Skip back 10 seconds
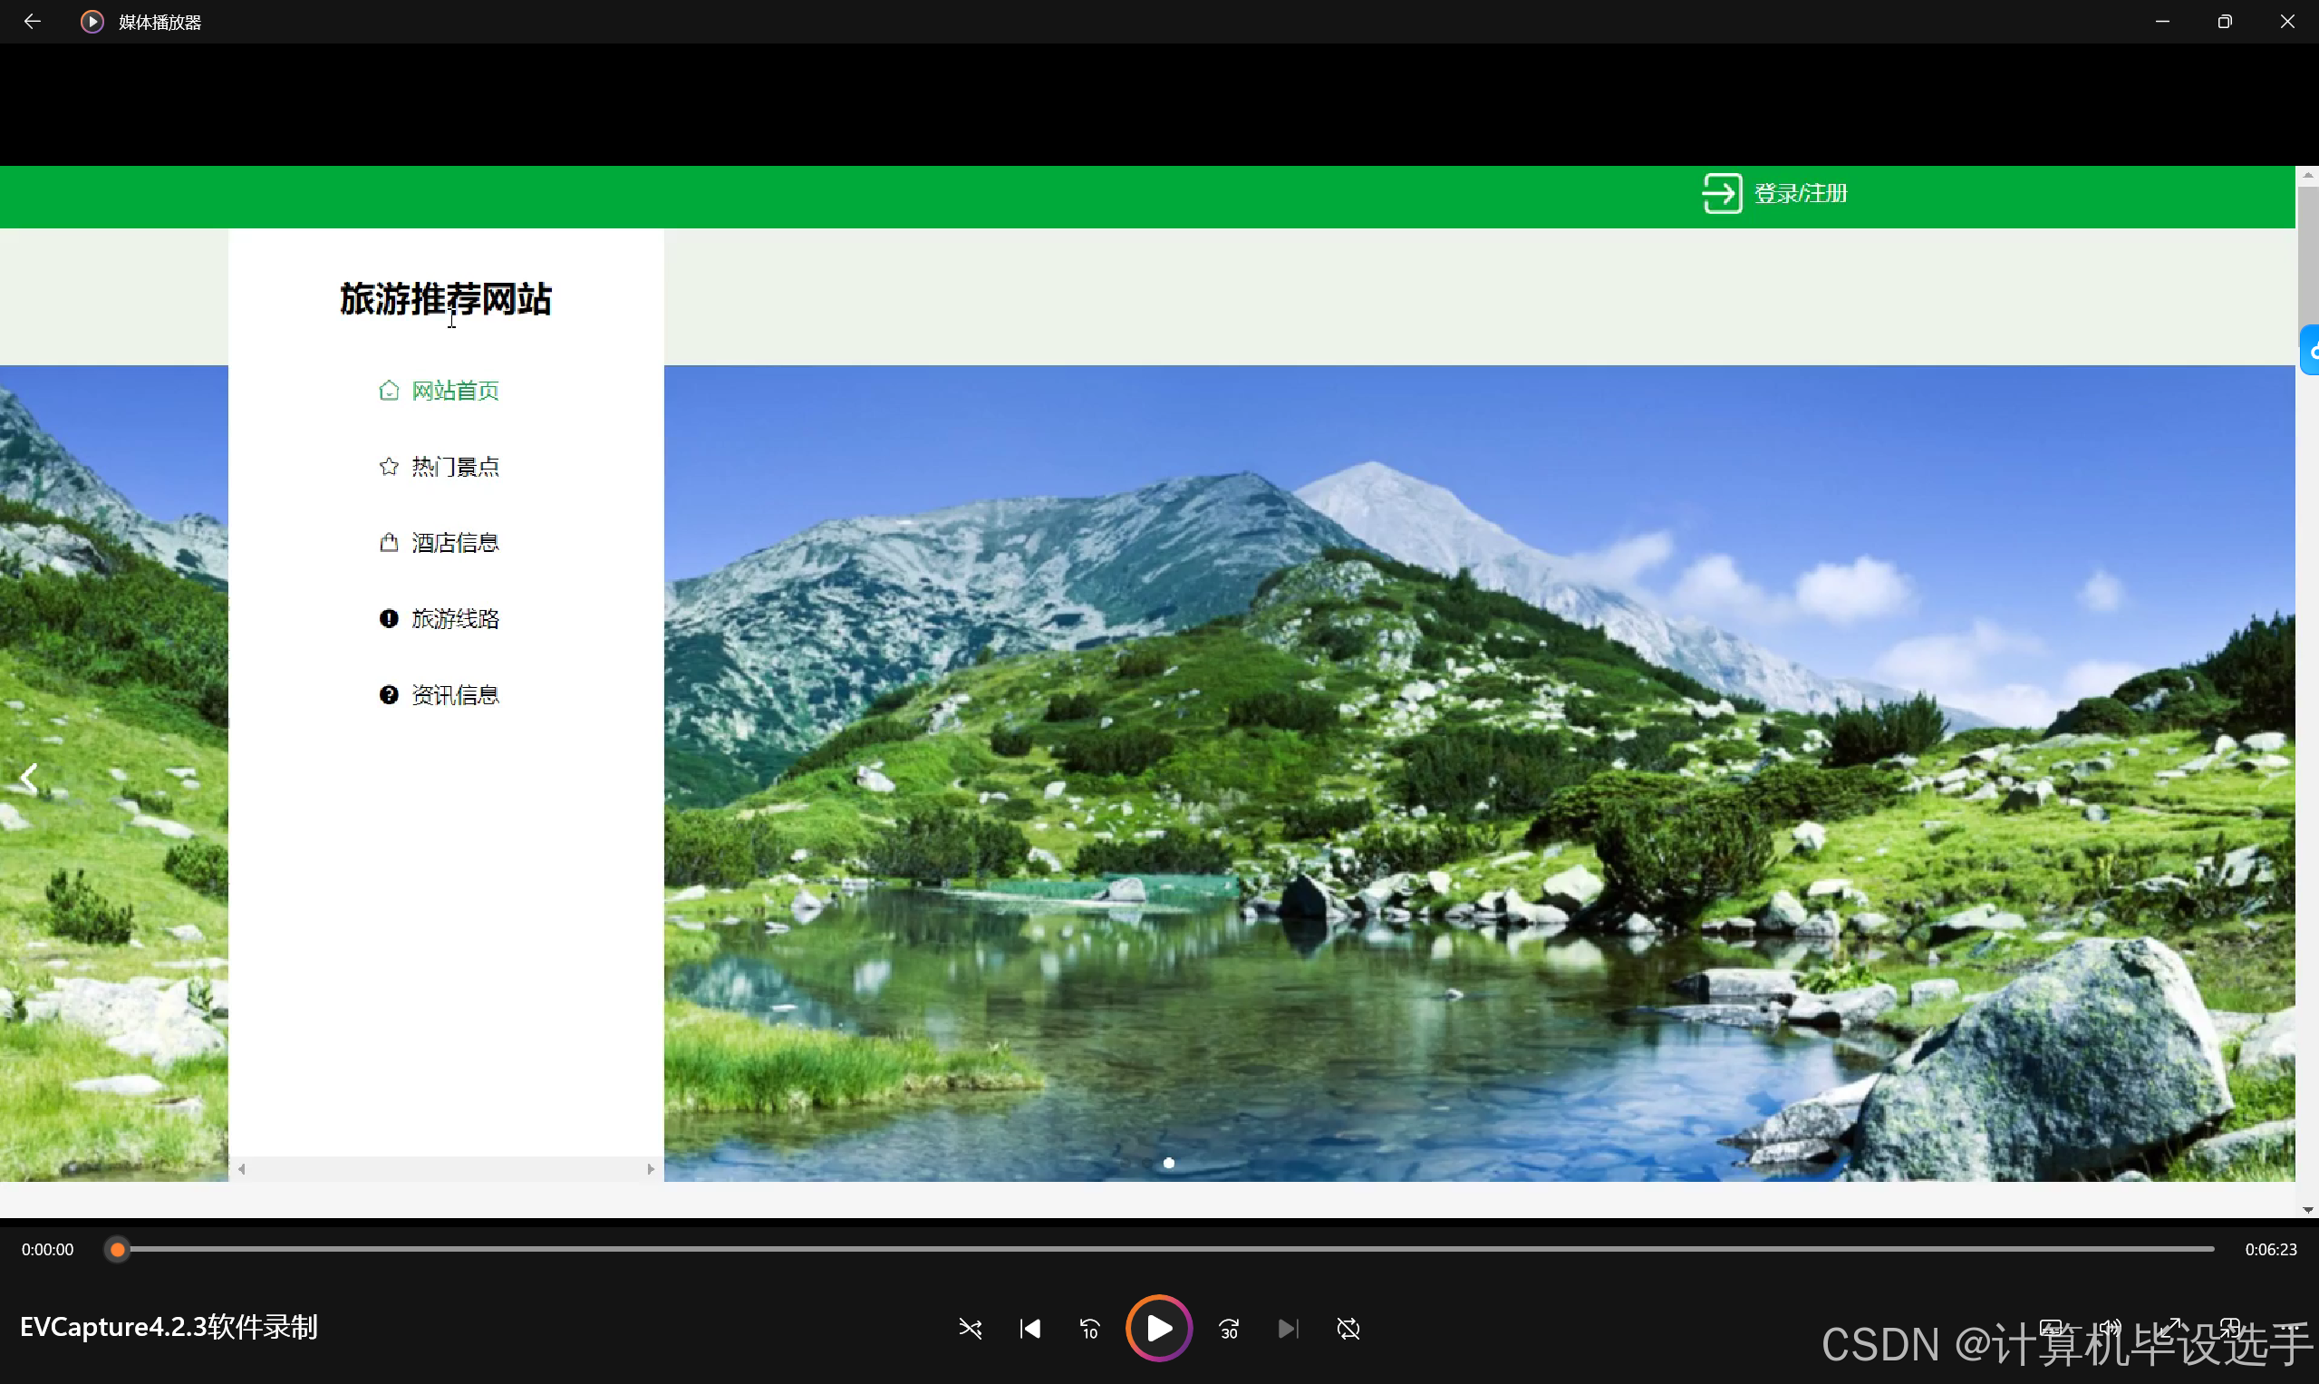 tap(1089, 1328)
